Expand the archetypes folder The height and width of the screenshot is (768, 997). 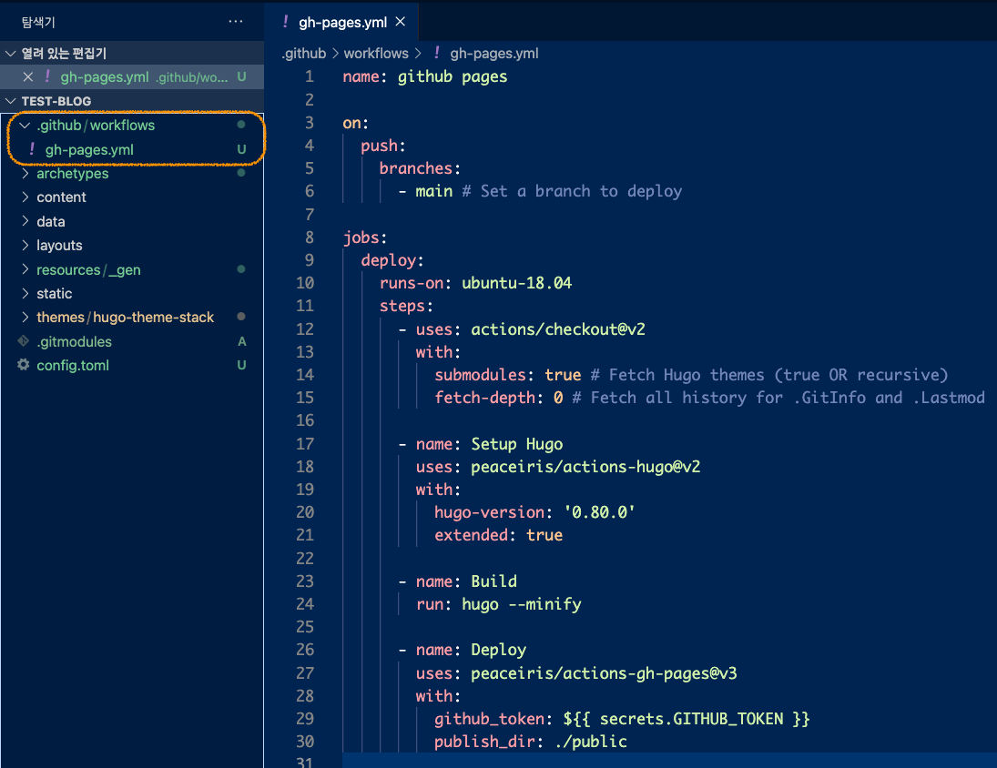pos(25,174)
